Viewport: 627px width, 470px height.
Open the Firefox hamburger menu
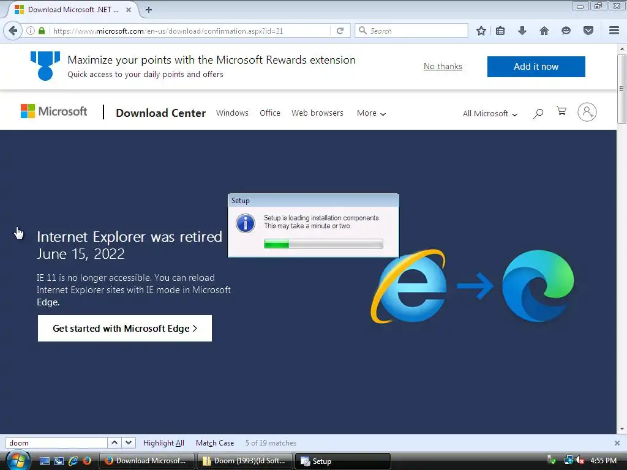coord(614,31)
